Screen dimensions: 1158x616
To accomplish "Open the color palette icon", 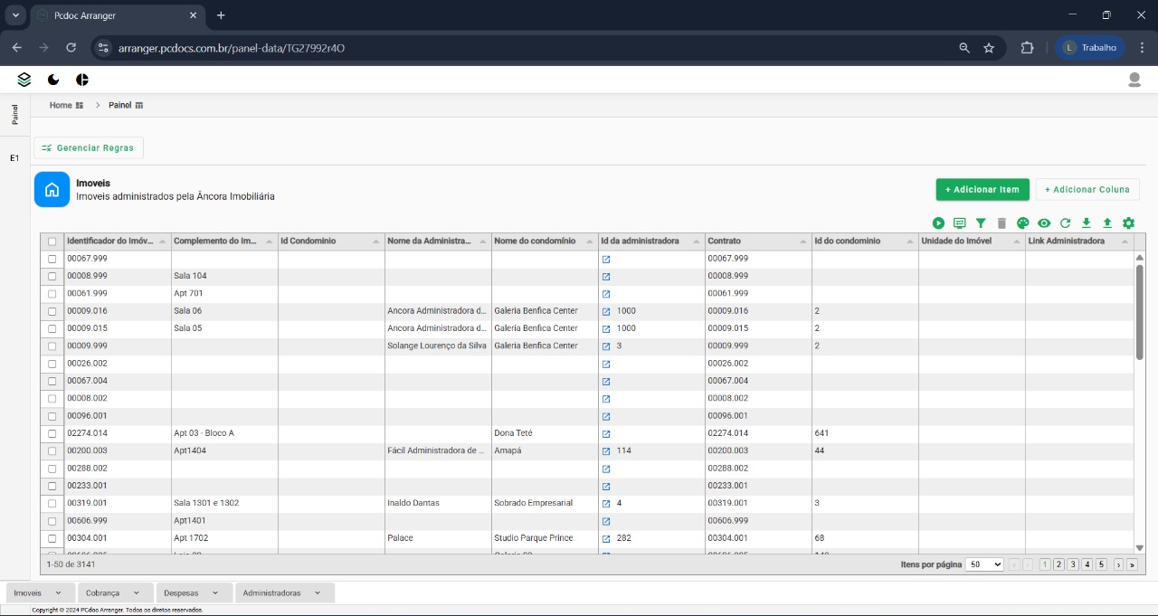I will pyautogui.click(x=1022, y=223).
